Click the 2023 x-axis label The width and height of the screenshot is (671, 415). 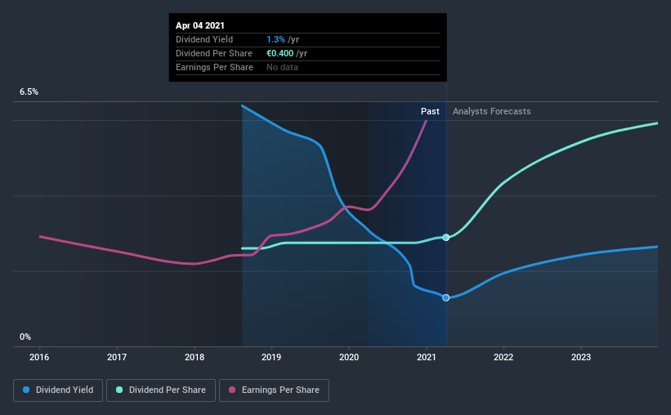(x=581, y=357)
